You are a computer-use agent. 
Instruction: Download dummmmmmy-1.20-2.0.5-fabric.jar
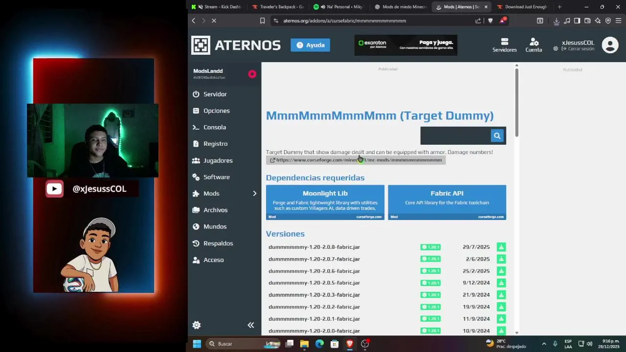point(501,283)
